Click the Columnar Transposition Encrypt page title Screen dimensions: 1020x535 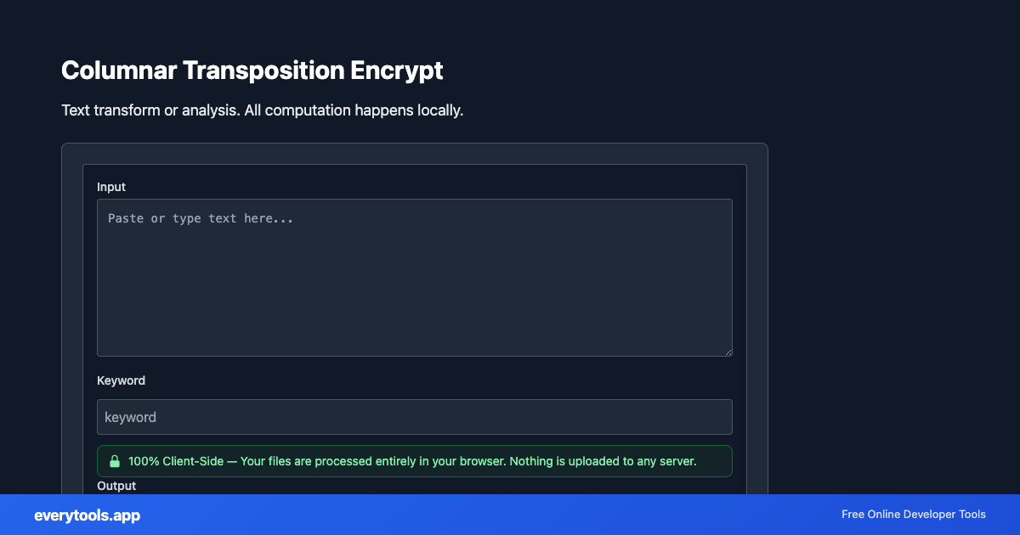point(252,70)
